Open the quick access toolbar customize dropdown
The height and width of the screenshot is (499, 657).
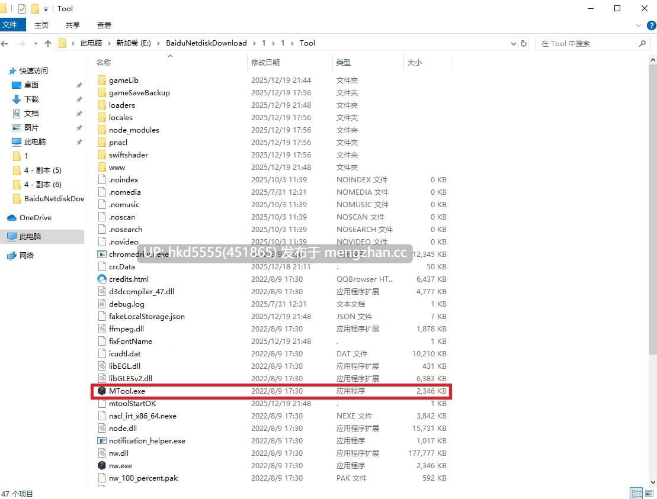pos(46,9)
